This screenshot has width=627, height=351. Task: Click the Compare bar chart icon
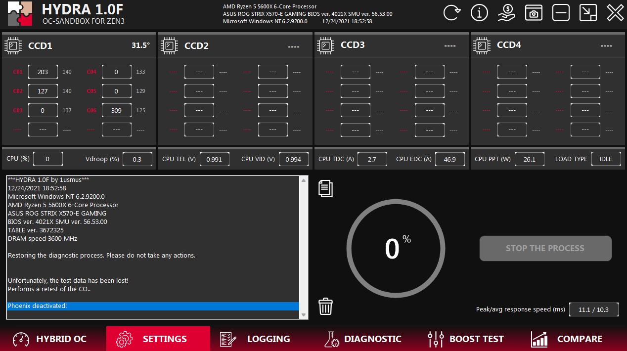(539, 339)
